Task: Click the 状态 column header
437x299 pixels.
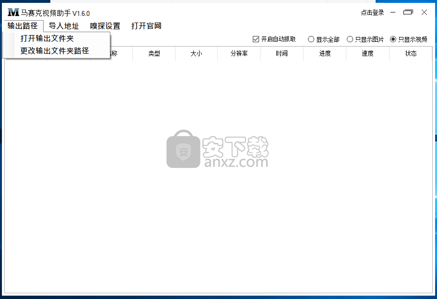Action: 411,54
